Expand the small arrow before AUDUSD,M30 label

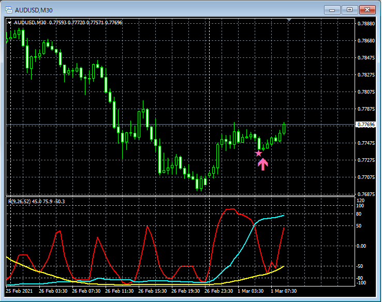tap(9, 23)
